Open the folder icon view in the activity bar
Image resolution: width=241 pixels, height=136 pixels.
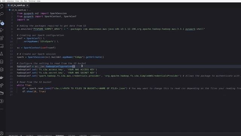click(2, 93)
